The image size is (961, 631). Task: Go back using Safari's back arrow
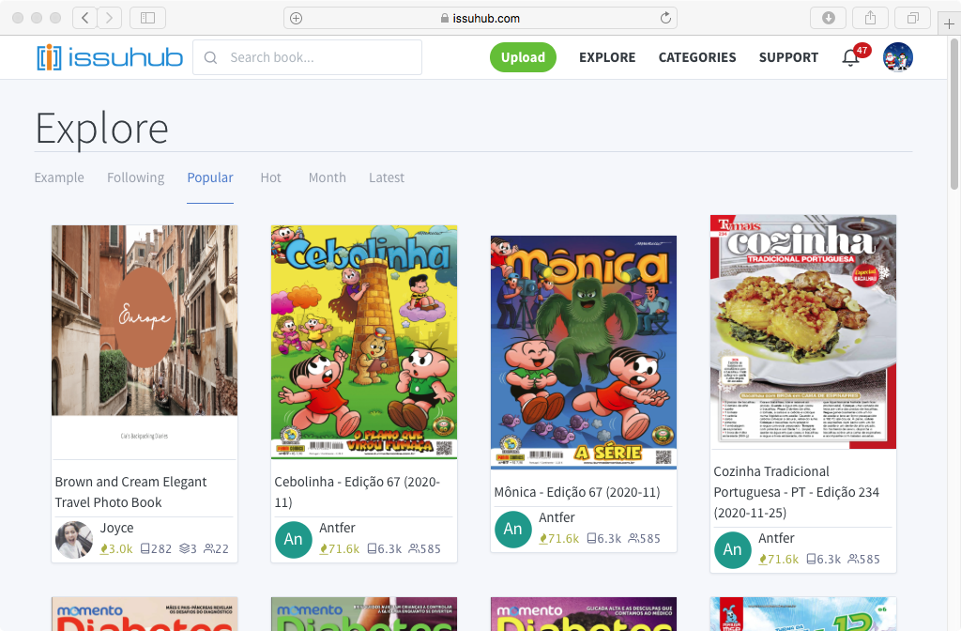click(x=85, y=18)
